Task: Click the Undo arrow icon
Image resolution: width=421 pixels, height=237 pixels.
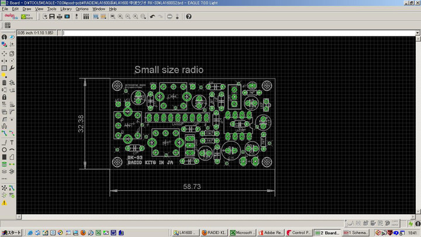Action: click(153, 16)
